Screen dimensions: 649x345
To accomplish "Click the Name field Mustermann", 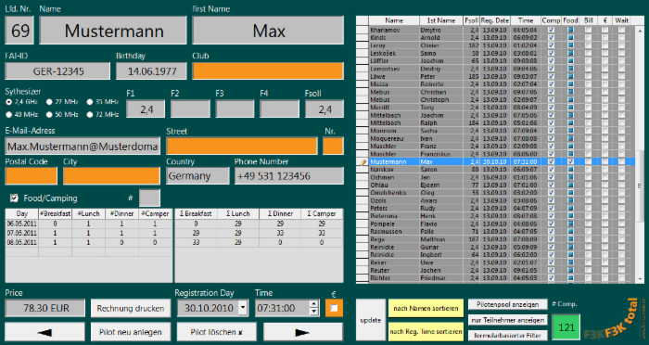I will pos(113,31).
